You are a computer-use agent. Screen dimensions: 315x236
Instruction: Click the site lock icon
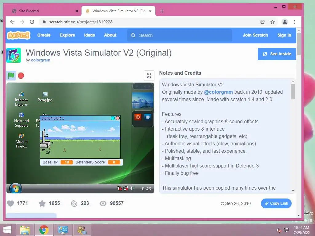click(x=44, y=22)
